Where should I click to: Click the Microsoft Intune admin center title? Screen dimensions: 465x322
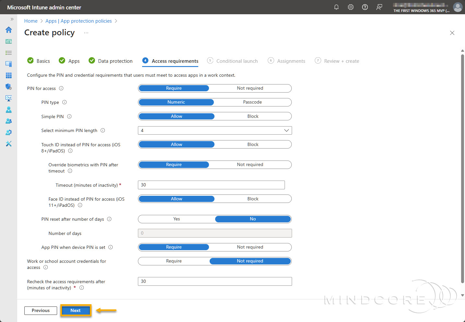tap(44, 7)
